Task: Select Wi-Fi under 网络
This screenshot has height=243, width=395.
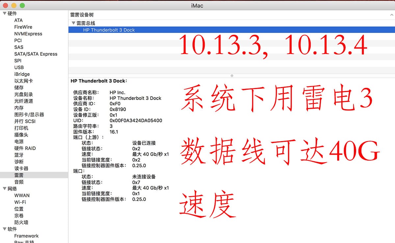Action: (x=20, y=202)
